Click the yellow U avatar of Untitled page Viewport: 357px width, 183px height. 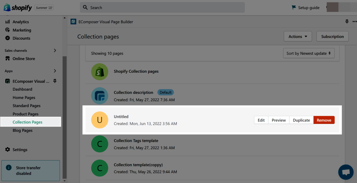click(x=99, y=120)
